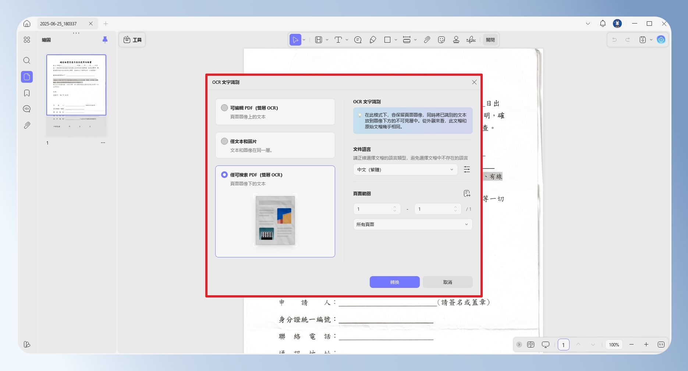Click the signature tool icon
688x371 pixels.
[471, 40]
